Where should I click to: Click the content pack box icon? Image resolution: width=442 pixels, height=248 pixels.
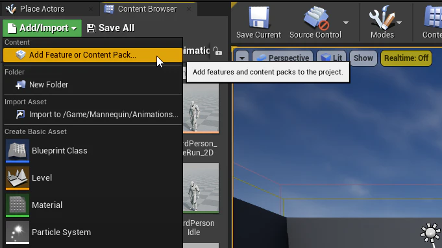[x=20, y=54]
